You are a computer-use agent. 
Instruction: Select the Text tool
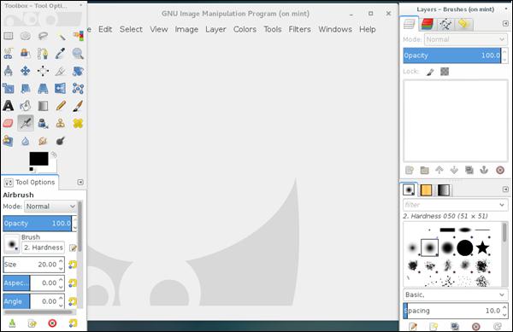pyautogui.click(x=9, y=106)
